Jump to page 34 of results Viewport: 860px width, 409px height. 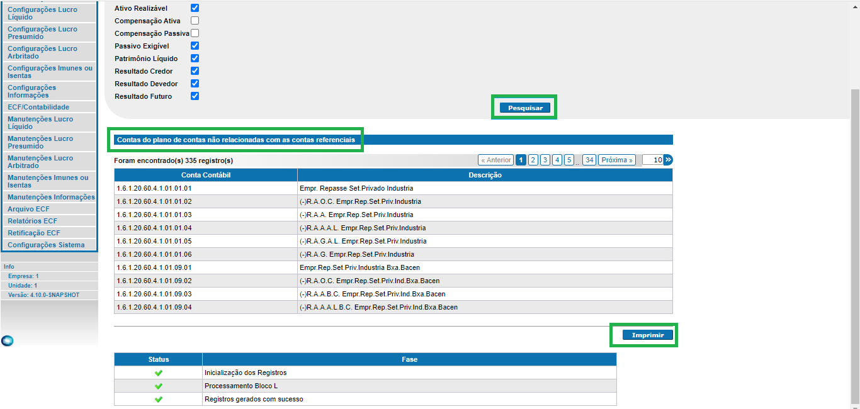point(589,160)
